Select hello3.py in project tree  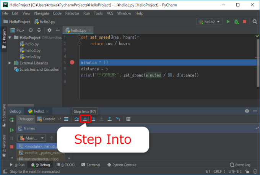(30, 57)
